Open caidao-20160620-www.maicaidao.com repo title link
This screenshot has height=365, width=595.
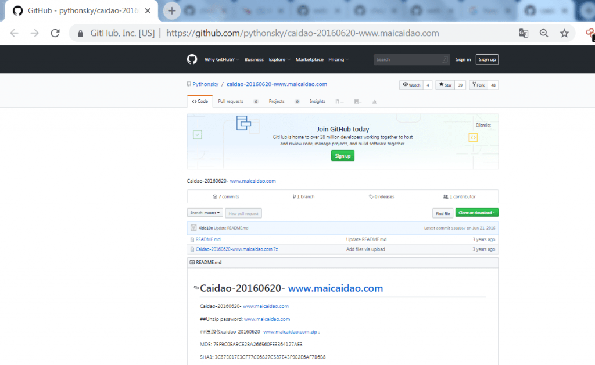tap(277, 84)
